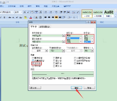Open the 页面布局 ribbon tab
Viewport: 117px width, 101px height.
coord(12,6)
